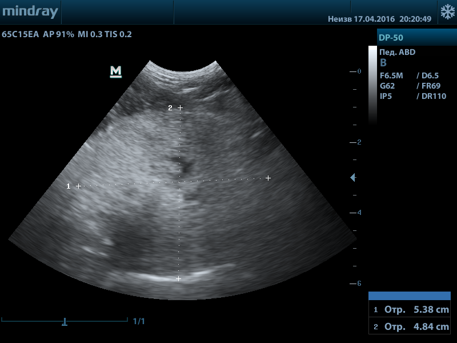Click the grayscale map bar

point(372,85)
